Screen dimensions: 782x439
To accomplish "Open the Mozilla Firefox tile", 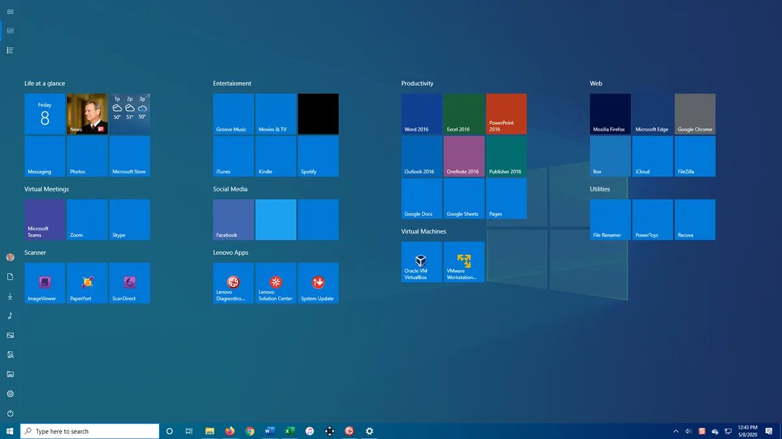I will coord(610,114).
